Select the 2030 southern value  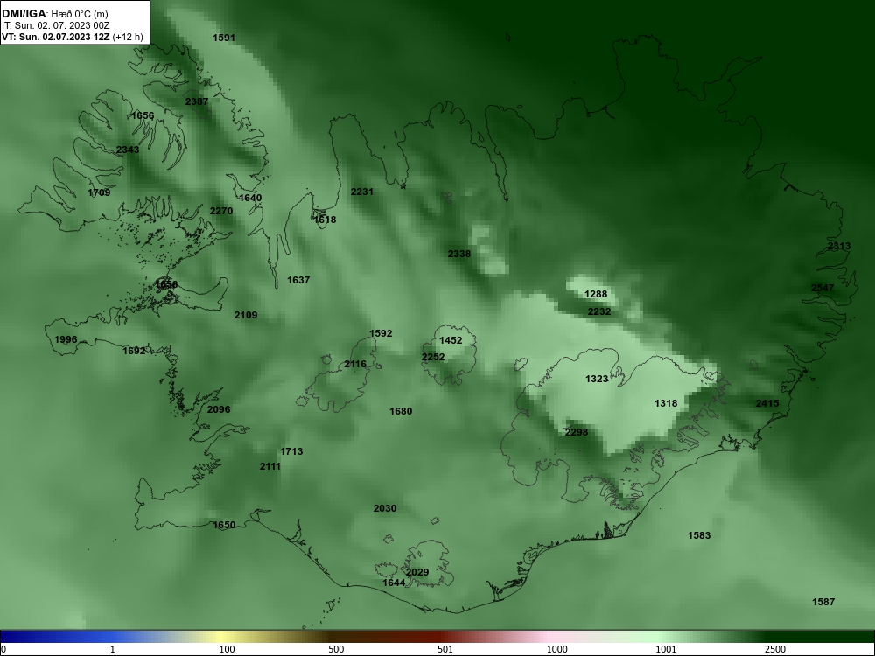click(385, 508)
